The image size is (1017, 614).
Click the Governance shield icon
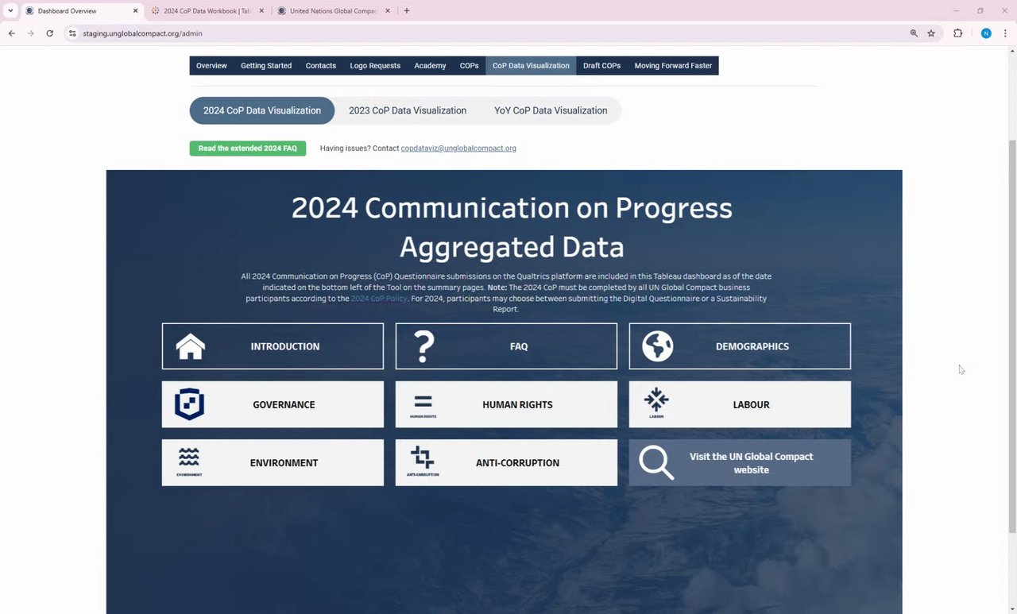coord(189,404)
